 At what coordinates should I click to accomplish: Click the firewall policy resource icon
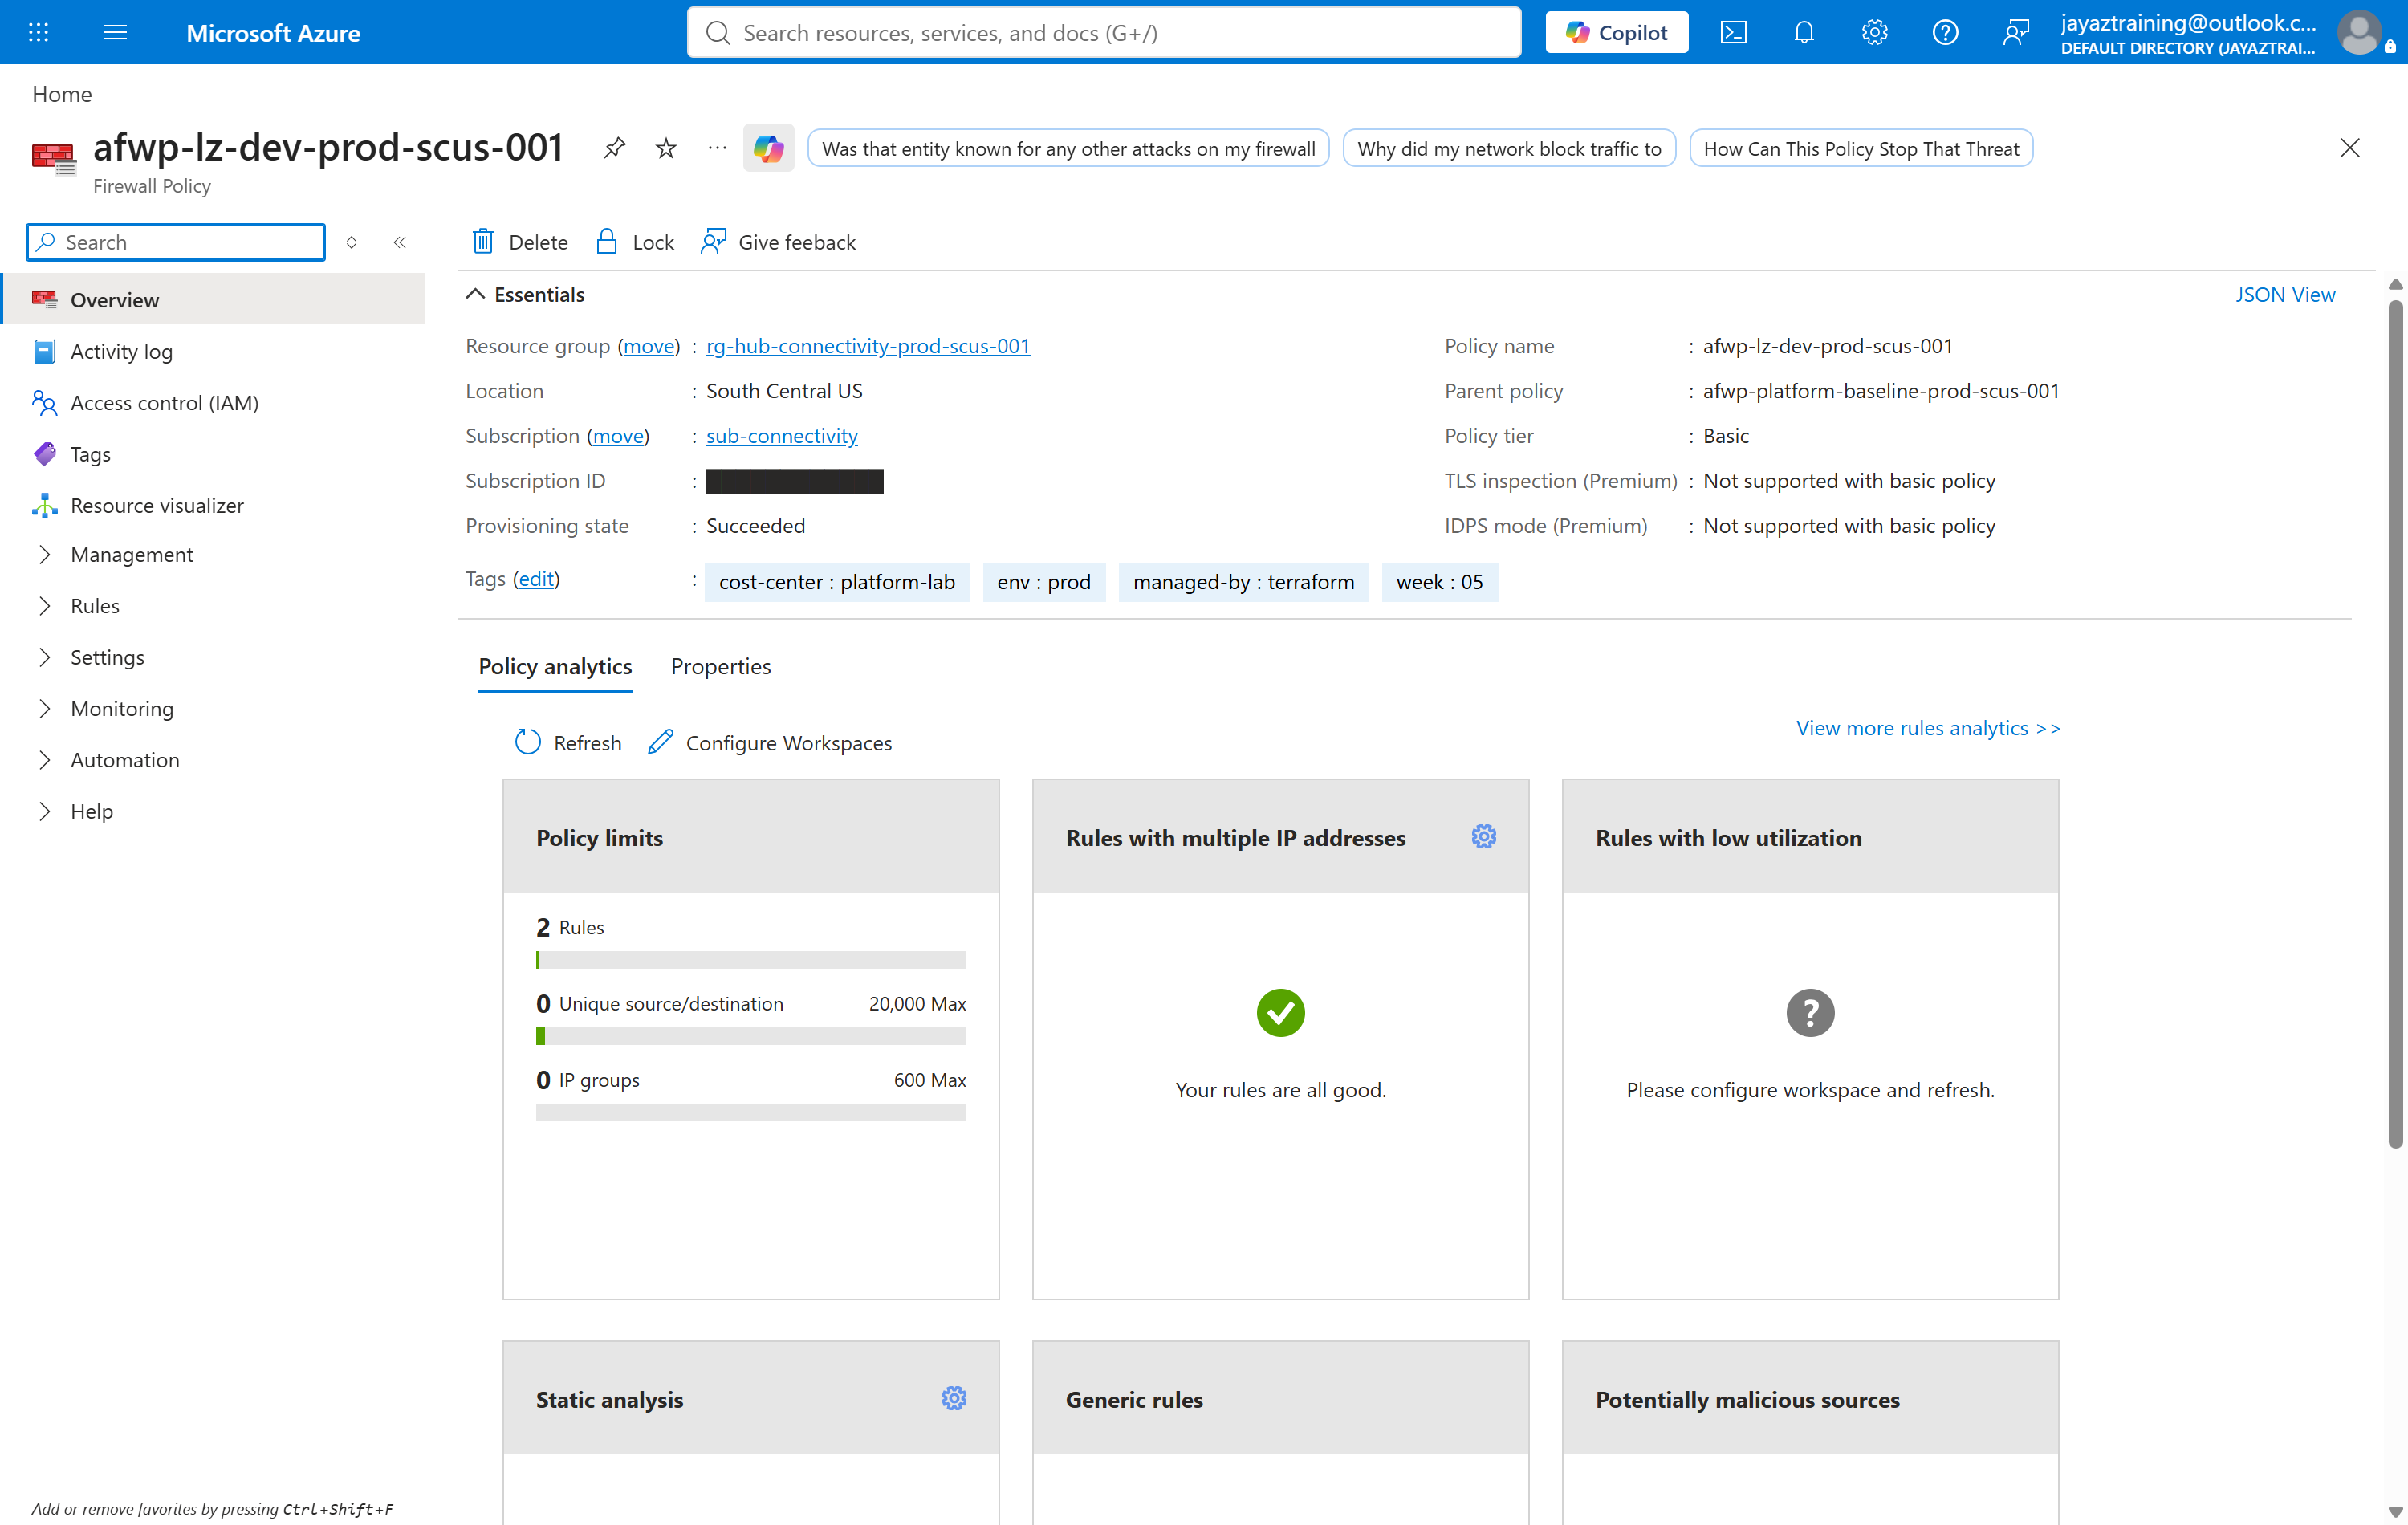click(53, 158)
